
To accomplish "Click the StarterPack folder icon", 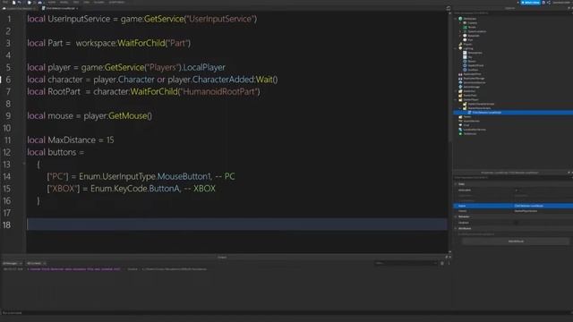I will coord(460,96).
